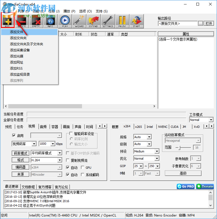Open 视频码率 dropdown
217x219 pixels.
(x=24, y=144)
